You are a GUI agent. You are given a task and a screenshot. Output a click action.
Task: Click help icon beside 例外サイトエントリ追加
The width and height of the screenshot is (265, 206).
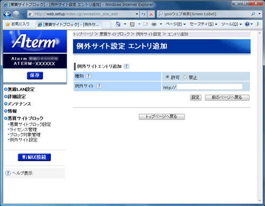126,67
